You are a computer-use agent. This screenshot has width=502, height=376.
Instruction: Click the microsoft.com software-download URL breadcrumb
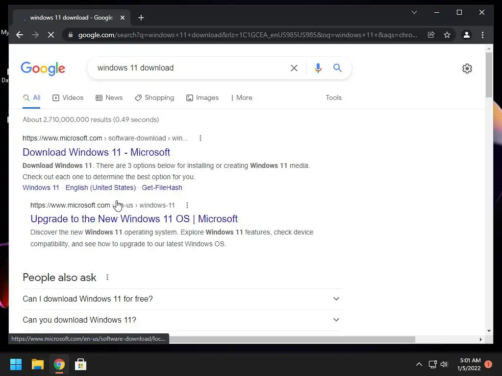tap(105, 138)
